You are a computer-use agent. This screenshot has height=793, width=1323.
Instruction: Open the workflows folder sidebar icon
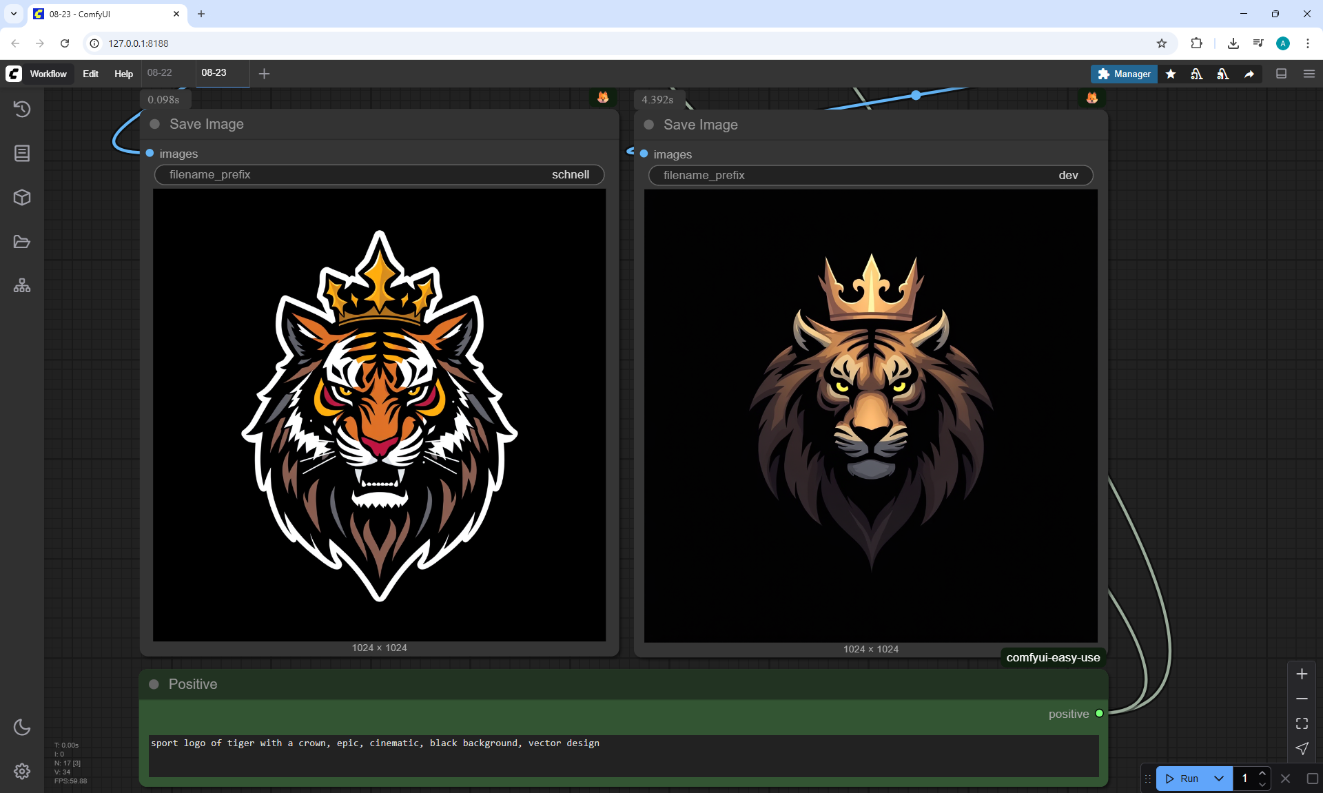(22, 242)
